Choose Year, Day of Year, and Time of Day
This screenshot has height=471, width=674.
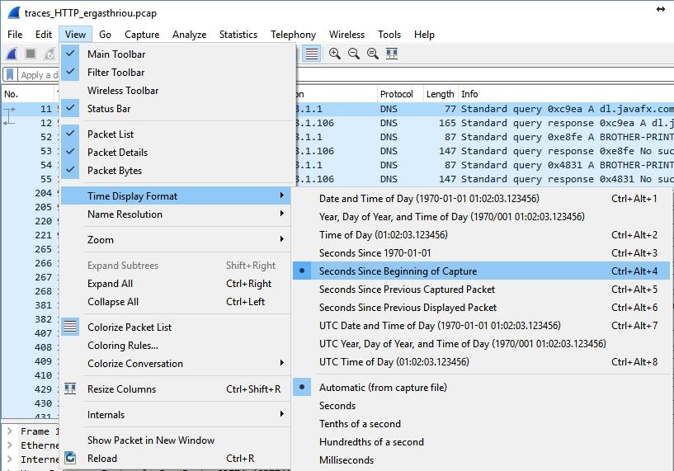pyautogui.click(x=481, y=217)
